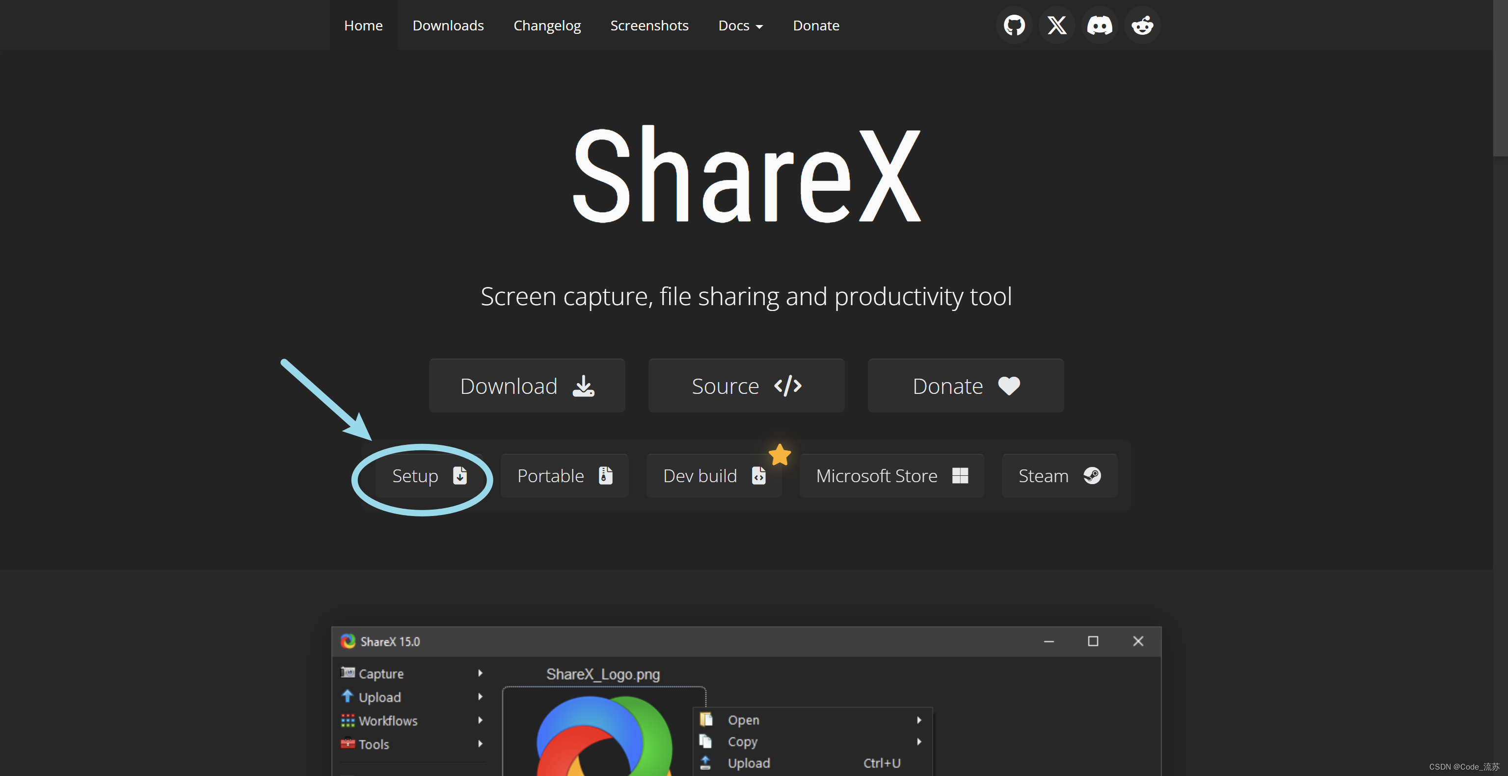
Task: Click the Copy pages icon in context menu
Action: click(706, 741)
